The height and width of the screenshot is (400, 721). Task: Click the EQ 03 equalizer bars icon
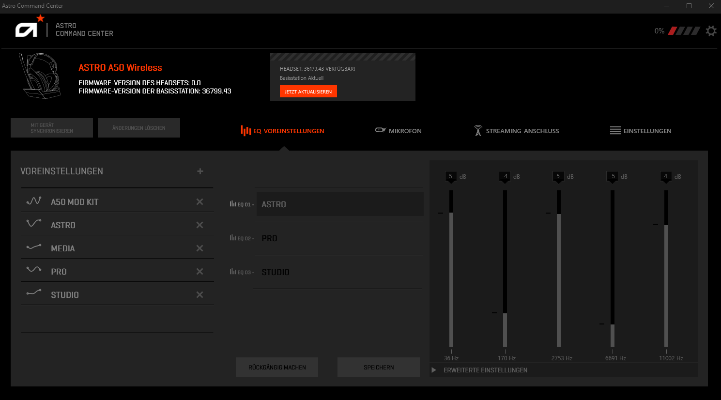point(234,272)
